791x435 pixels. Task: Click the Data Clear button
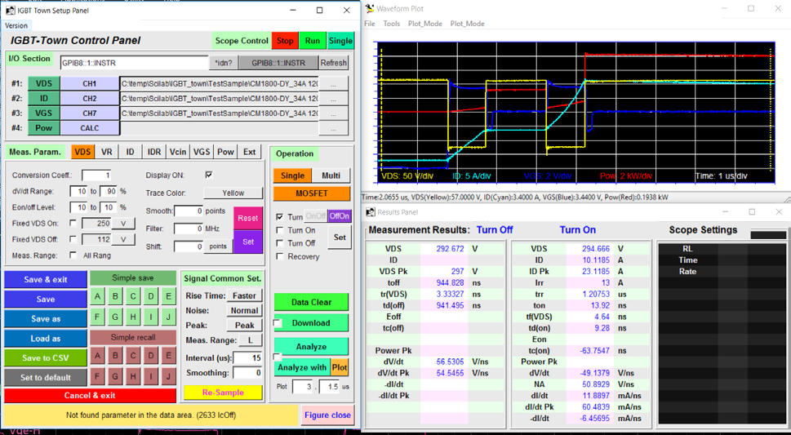click(x=311, y=302)
